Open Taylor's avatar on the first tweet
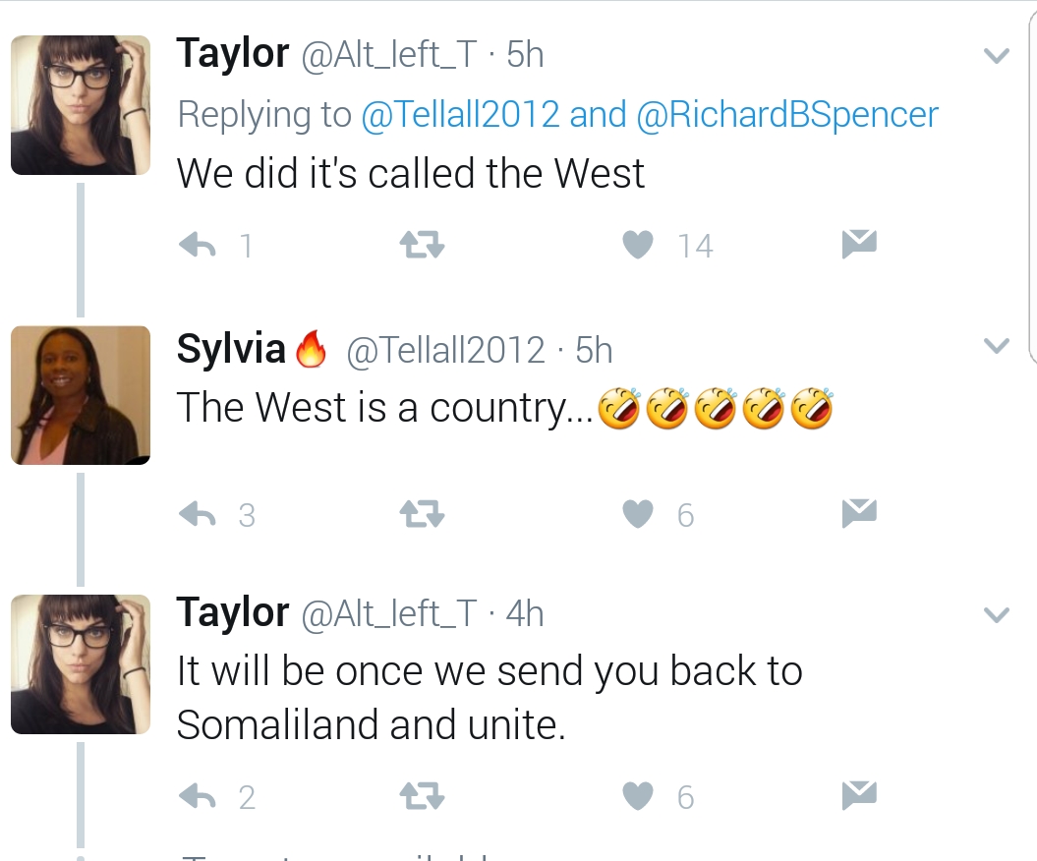This screenshot has width=1037, height=861. (x=80, y=105)
